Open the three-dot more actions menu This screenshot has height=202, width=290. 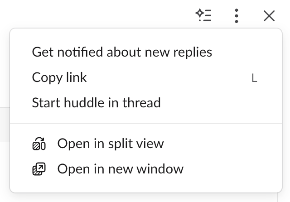coord(236,16)
